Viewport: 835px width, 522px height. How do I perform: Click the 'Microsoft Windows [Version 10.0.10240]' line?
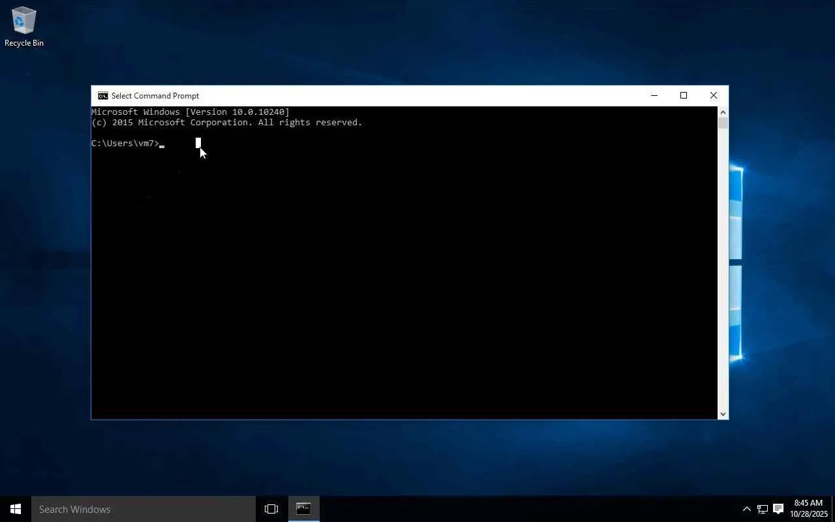click(x=190, y=112)
